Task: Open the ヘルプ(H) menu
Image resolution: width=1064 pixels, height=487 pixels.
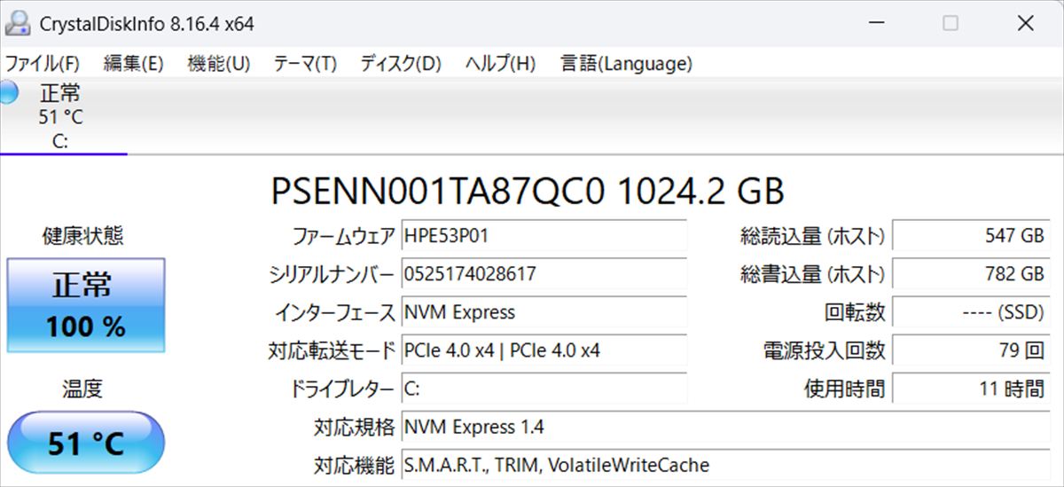Action: click(x=500, y=64)
